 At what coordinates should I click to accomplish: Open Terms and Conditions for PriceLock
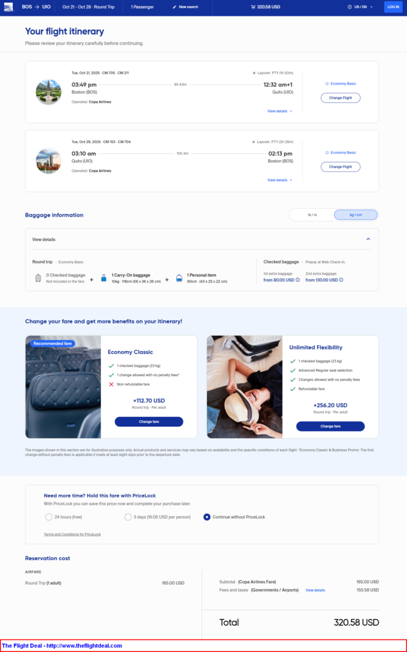(x=72, y=535)
